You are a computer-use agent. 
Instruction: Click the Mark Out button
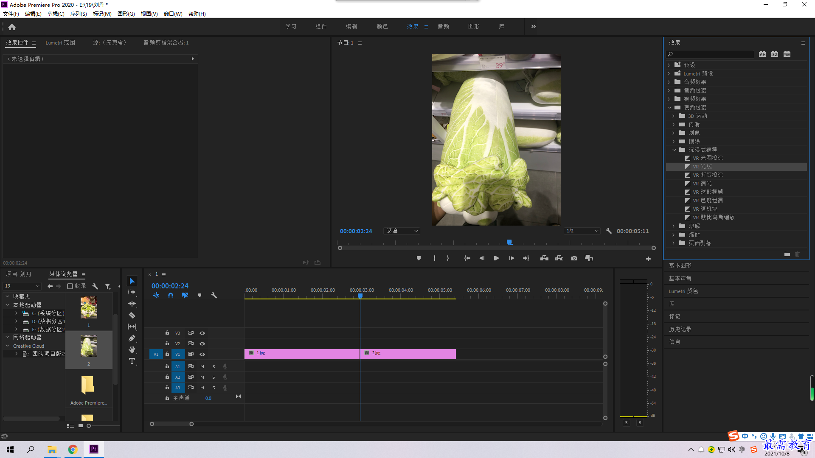(448, 258)
